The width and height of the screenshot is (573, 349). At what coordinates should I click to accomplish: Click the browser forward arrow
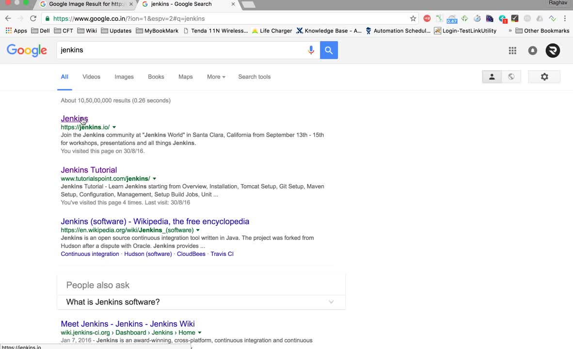click(20, 18)
